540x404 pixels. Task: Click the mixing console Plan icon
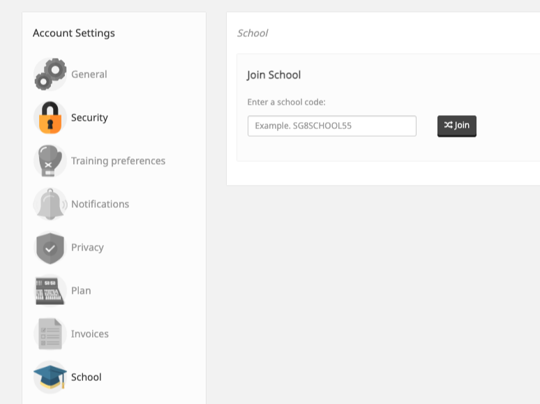(50, 291)
